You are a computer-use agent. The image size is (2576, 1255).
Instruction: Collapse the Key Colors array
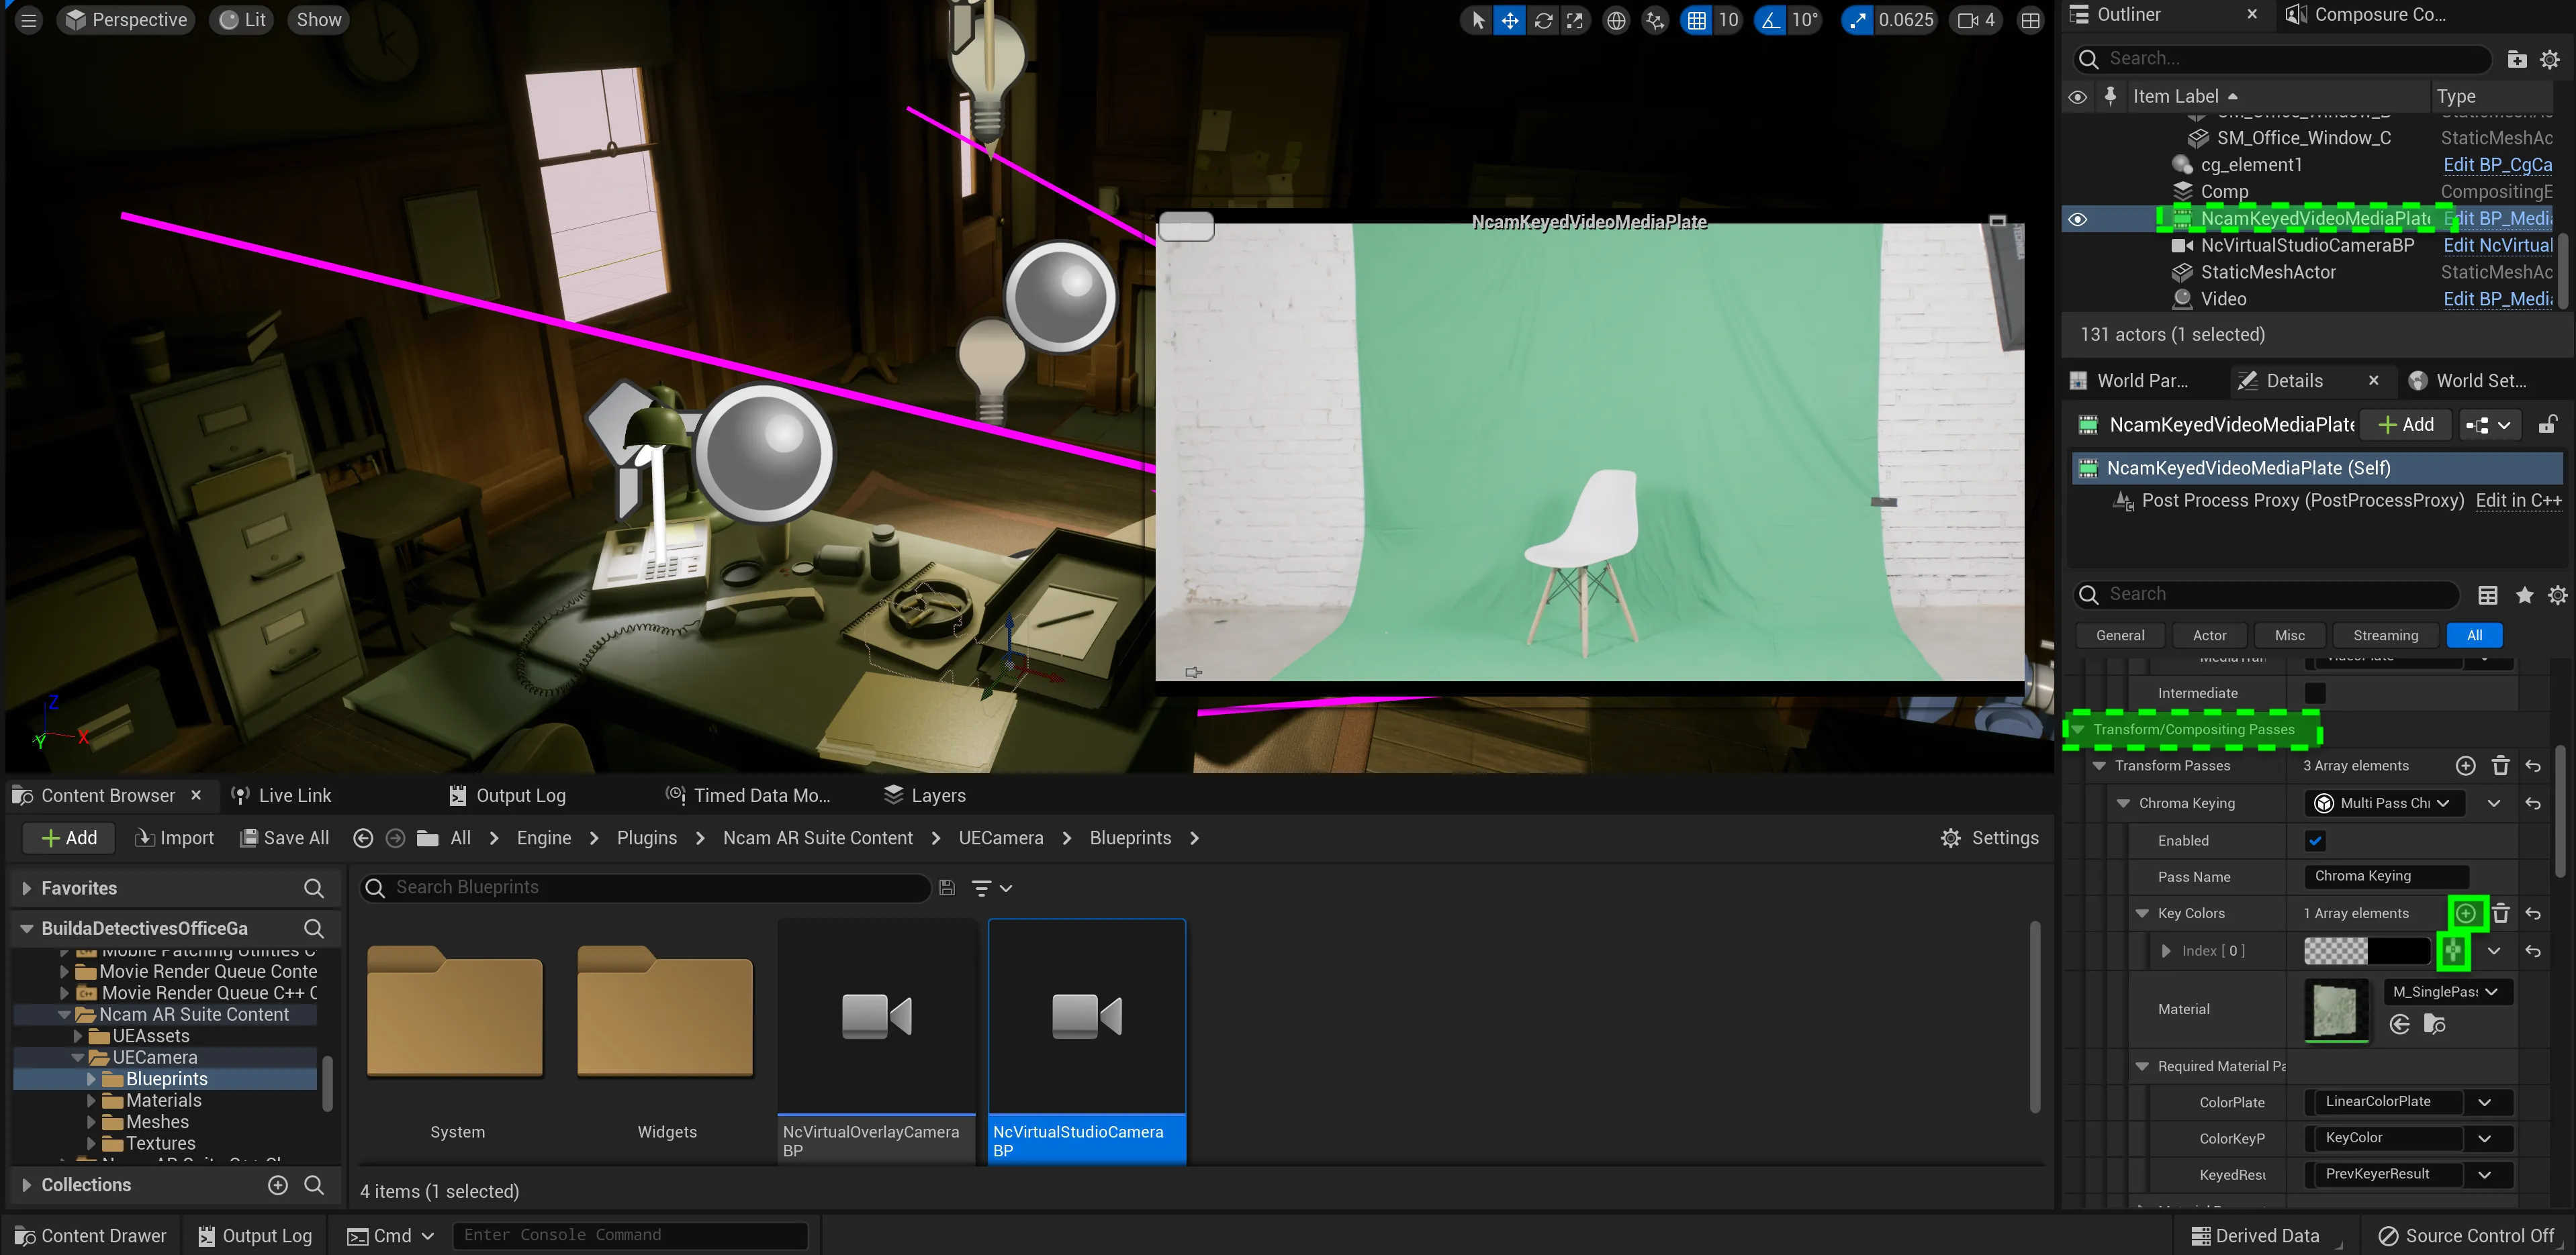click(x=2142, y=913)
